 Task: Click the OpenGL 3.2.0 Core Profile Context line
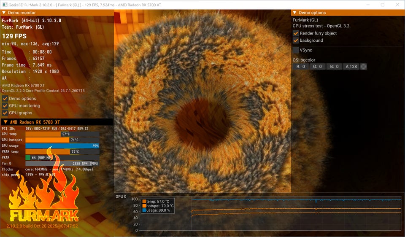[x=43, y=91]
